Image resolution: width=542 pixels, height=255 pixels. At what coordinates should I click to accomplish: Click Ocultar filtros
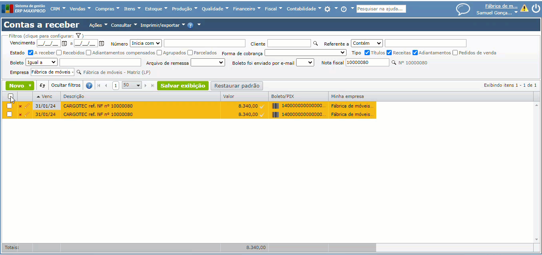(66, 86)
